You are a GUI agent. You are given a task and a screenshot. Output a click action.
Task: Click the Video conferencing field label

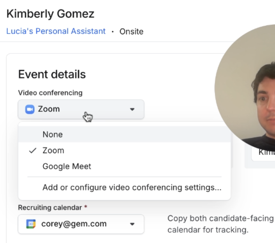[x=50, y=93]
